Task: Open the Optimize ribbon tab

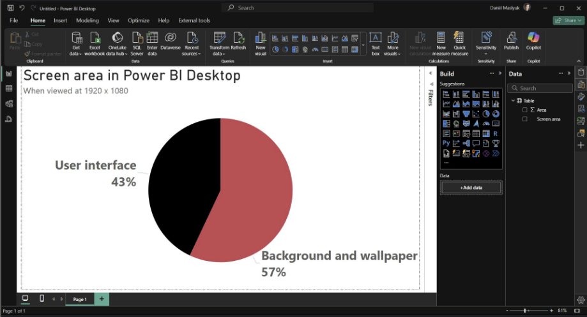Action: tap(139, 20)
